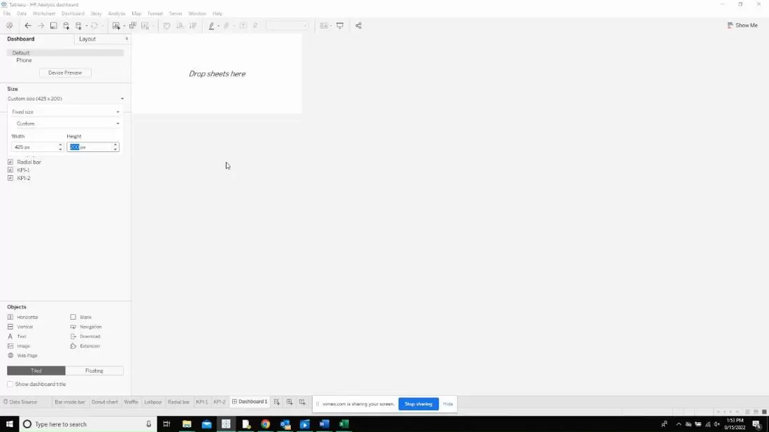Screen dimensions: 769x432
Task: Click the Undo back arrow icon
Action: click(28, 25)
